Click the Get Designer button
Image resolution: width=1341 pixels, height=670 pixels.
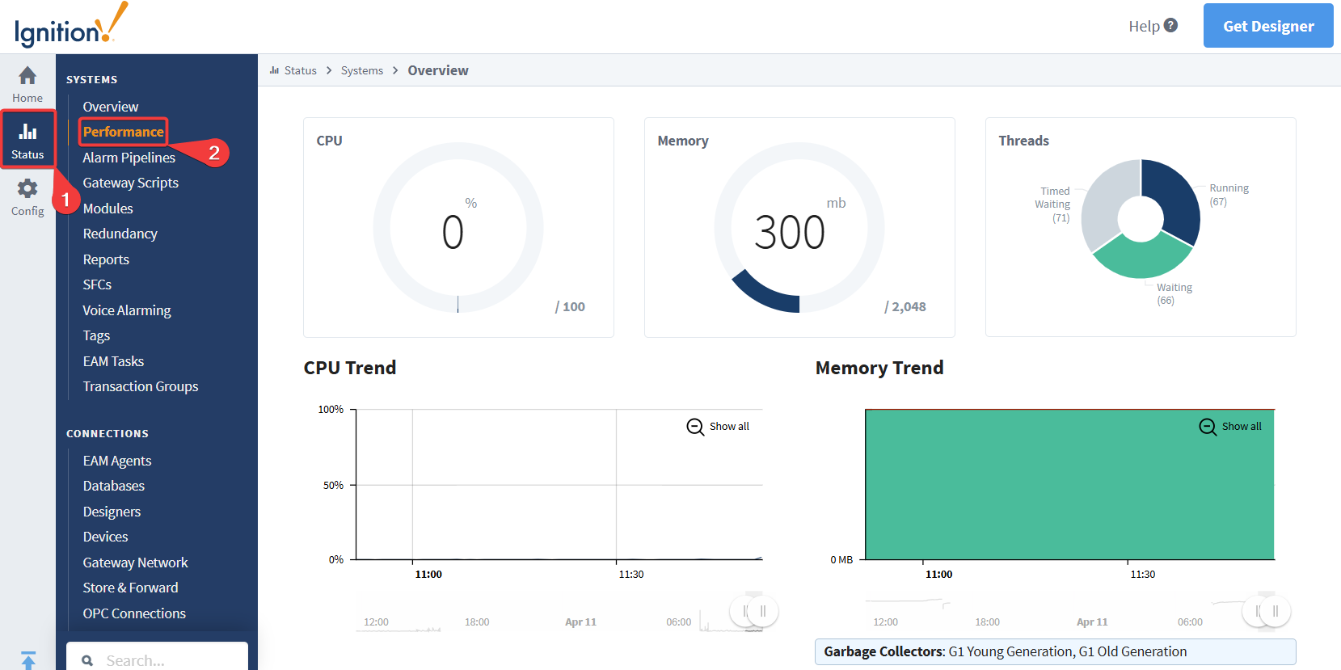(1268, 26)
